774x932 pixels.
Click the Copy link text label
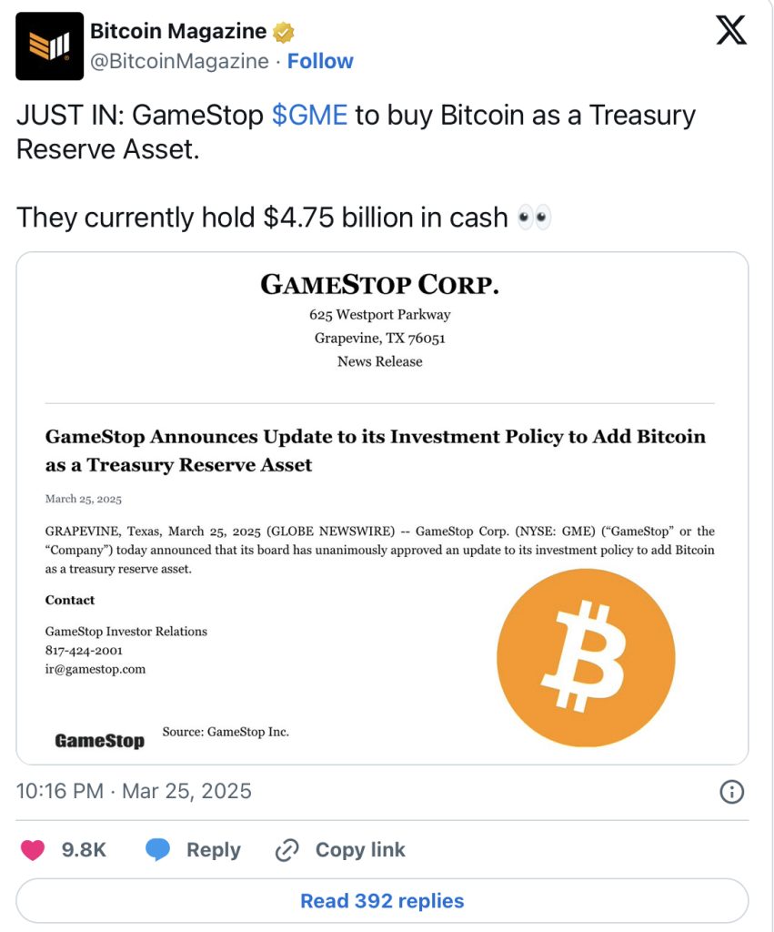[360, 850]
